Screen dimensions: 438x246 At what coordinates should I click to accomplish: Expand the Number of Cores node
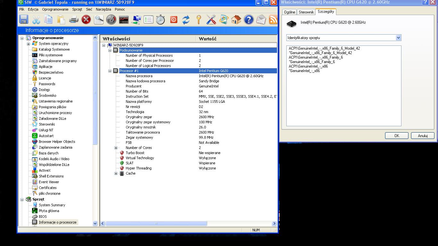tap(116, 148)
